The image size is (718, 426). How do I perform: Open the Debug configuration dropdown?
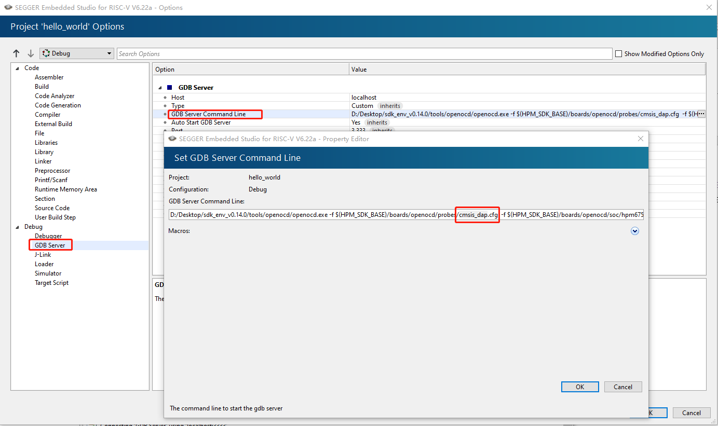pyautogui.click(x=76, y=53)
